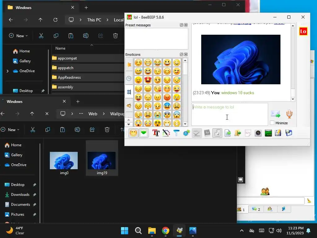
Task: Open the Windows Start menu
Action: click(124, 231)
